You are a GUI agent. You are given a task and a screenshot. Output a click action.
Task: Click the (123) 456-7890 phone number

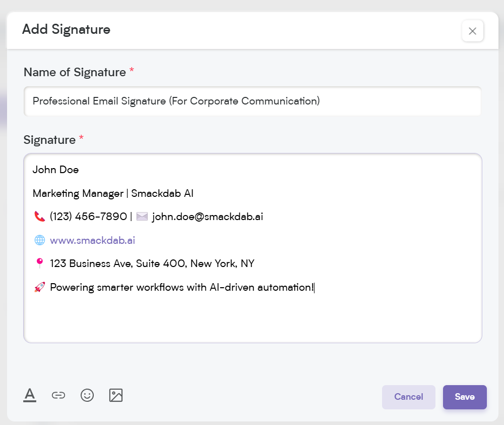coord(88,217)
